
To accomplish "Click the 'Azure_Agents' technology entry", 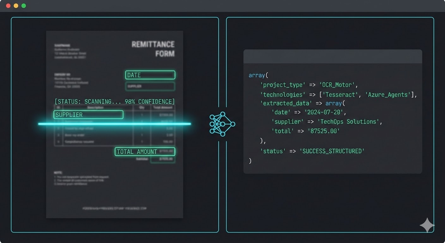I will (x=388, y=95).
